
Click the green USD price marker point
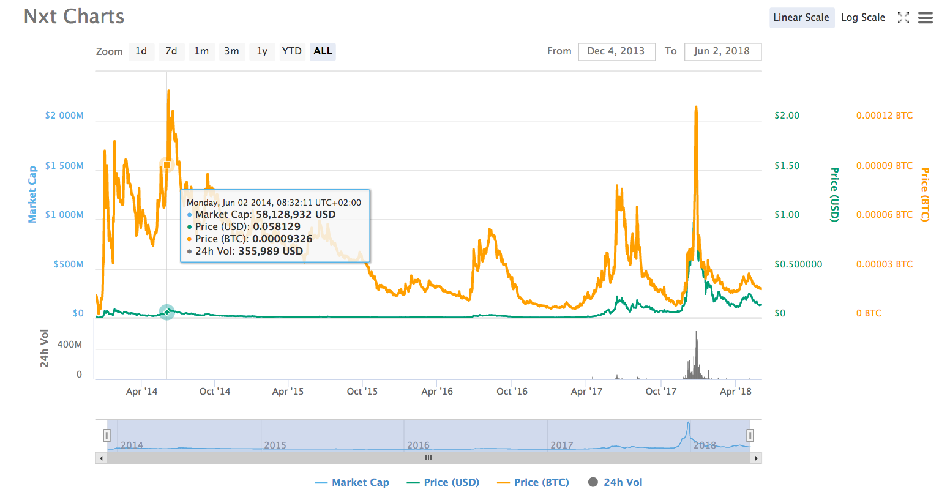tap(167, 312)
